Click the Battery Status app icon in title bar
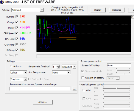The height and width of the screenshot is (111, 134). (x=2, y=2)
